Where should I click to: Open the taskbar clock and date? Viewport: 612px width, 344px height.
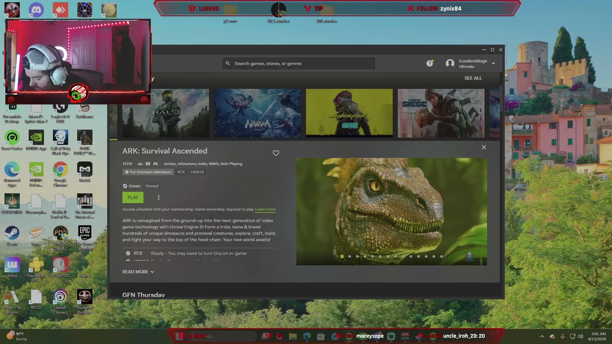click(598, 336)
